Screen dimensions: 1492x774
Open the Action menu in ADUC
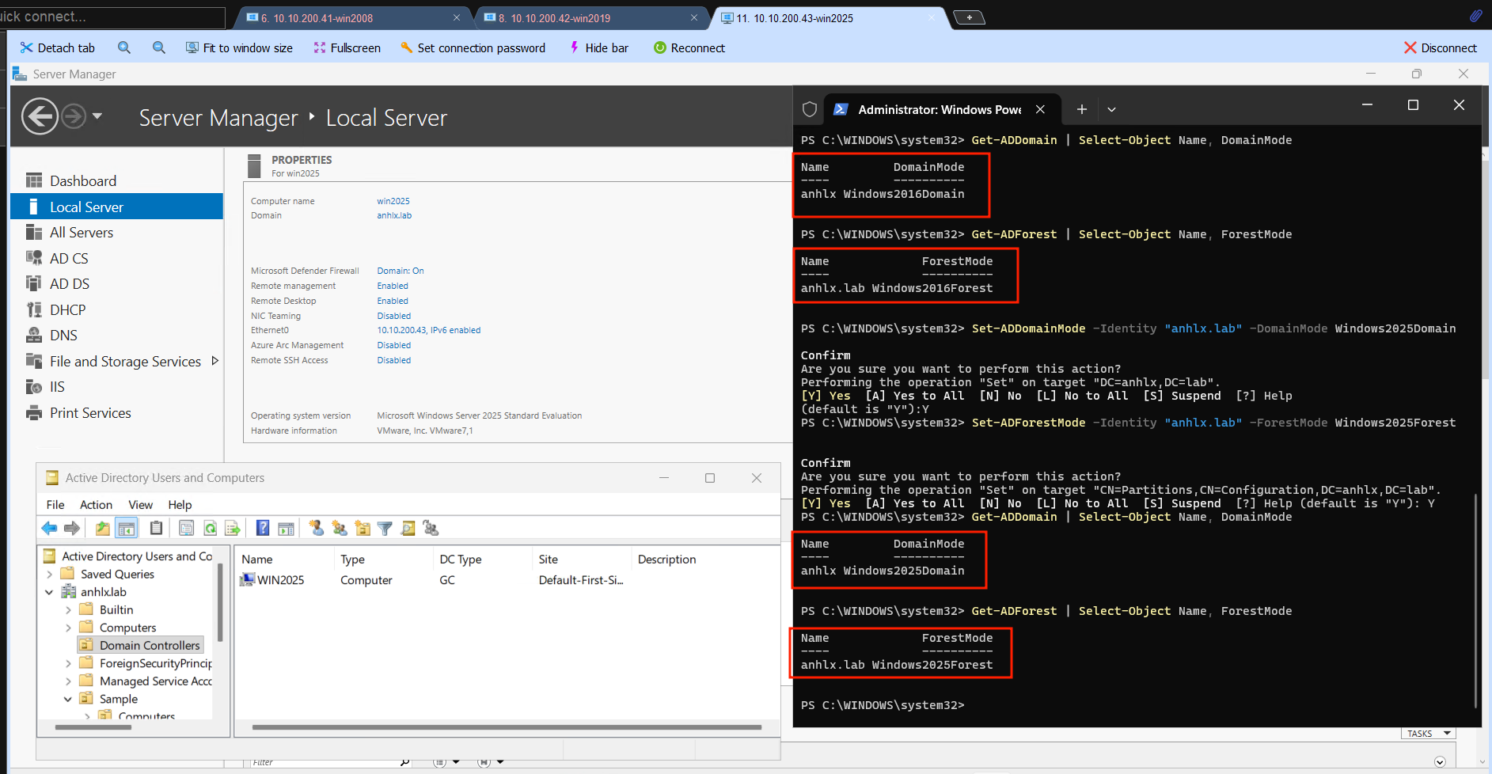[x=96, y=505]
